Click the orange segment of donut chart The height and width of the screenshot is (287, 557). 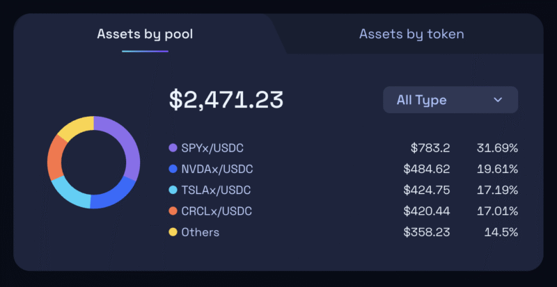[55, 158]
